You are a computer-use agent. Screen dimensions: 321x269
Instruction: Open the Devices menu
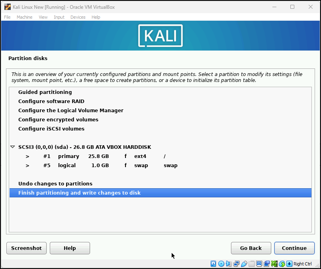(x=78, y=17)
